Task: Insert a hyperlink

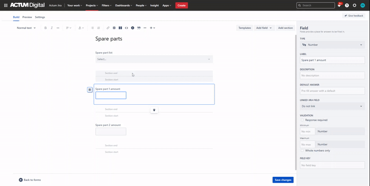Action: [108, 28]
